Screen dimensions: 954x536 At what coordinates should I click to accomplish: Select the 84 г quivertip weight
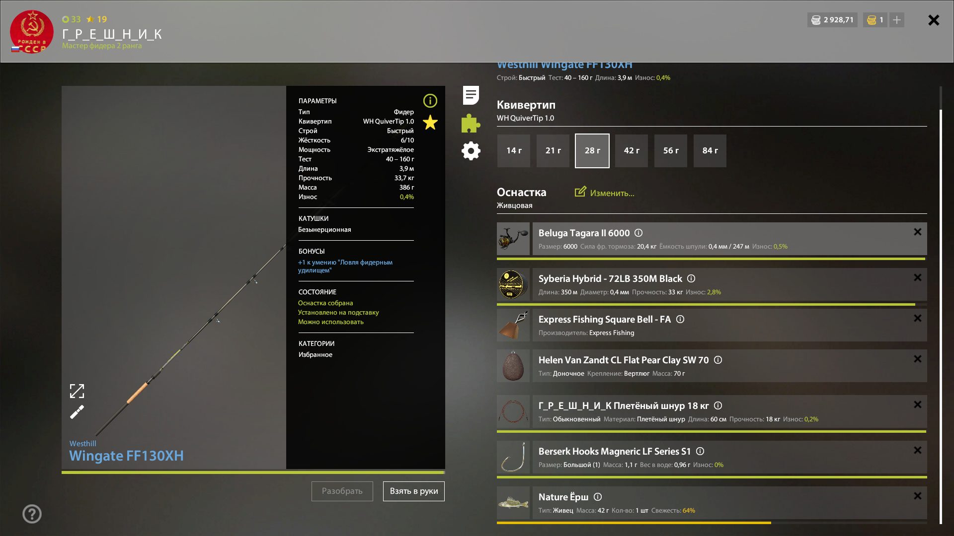710,150
